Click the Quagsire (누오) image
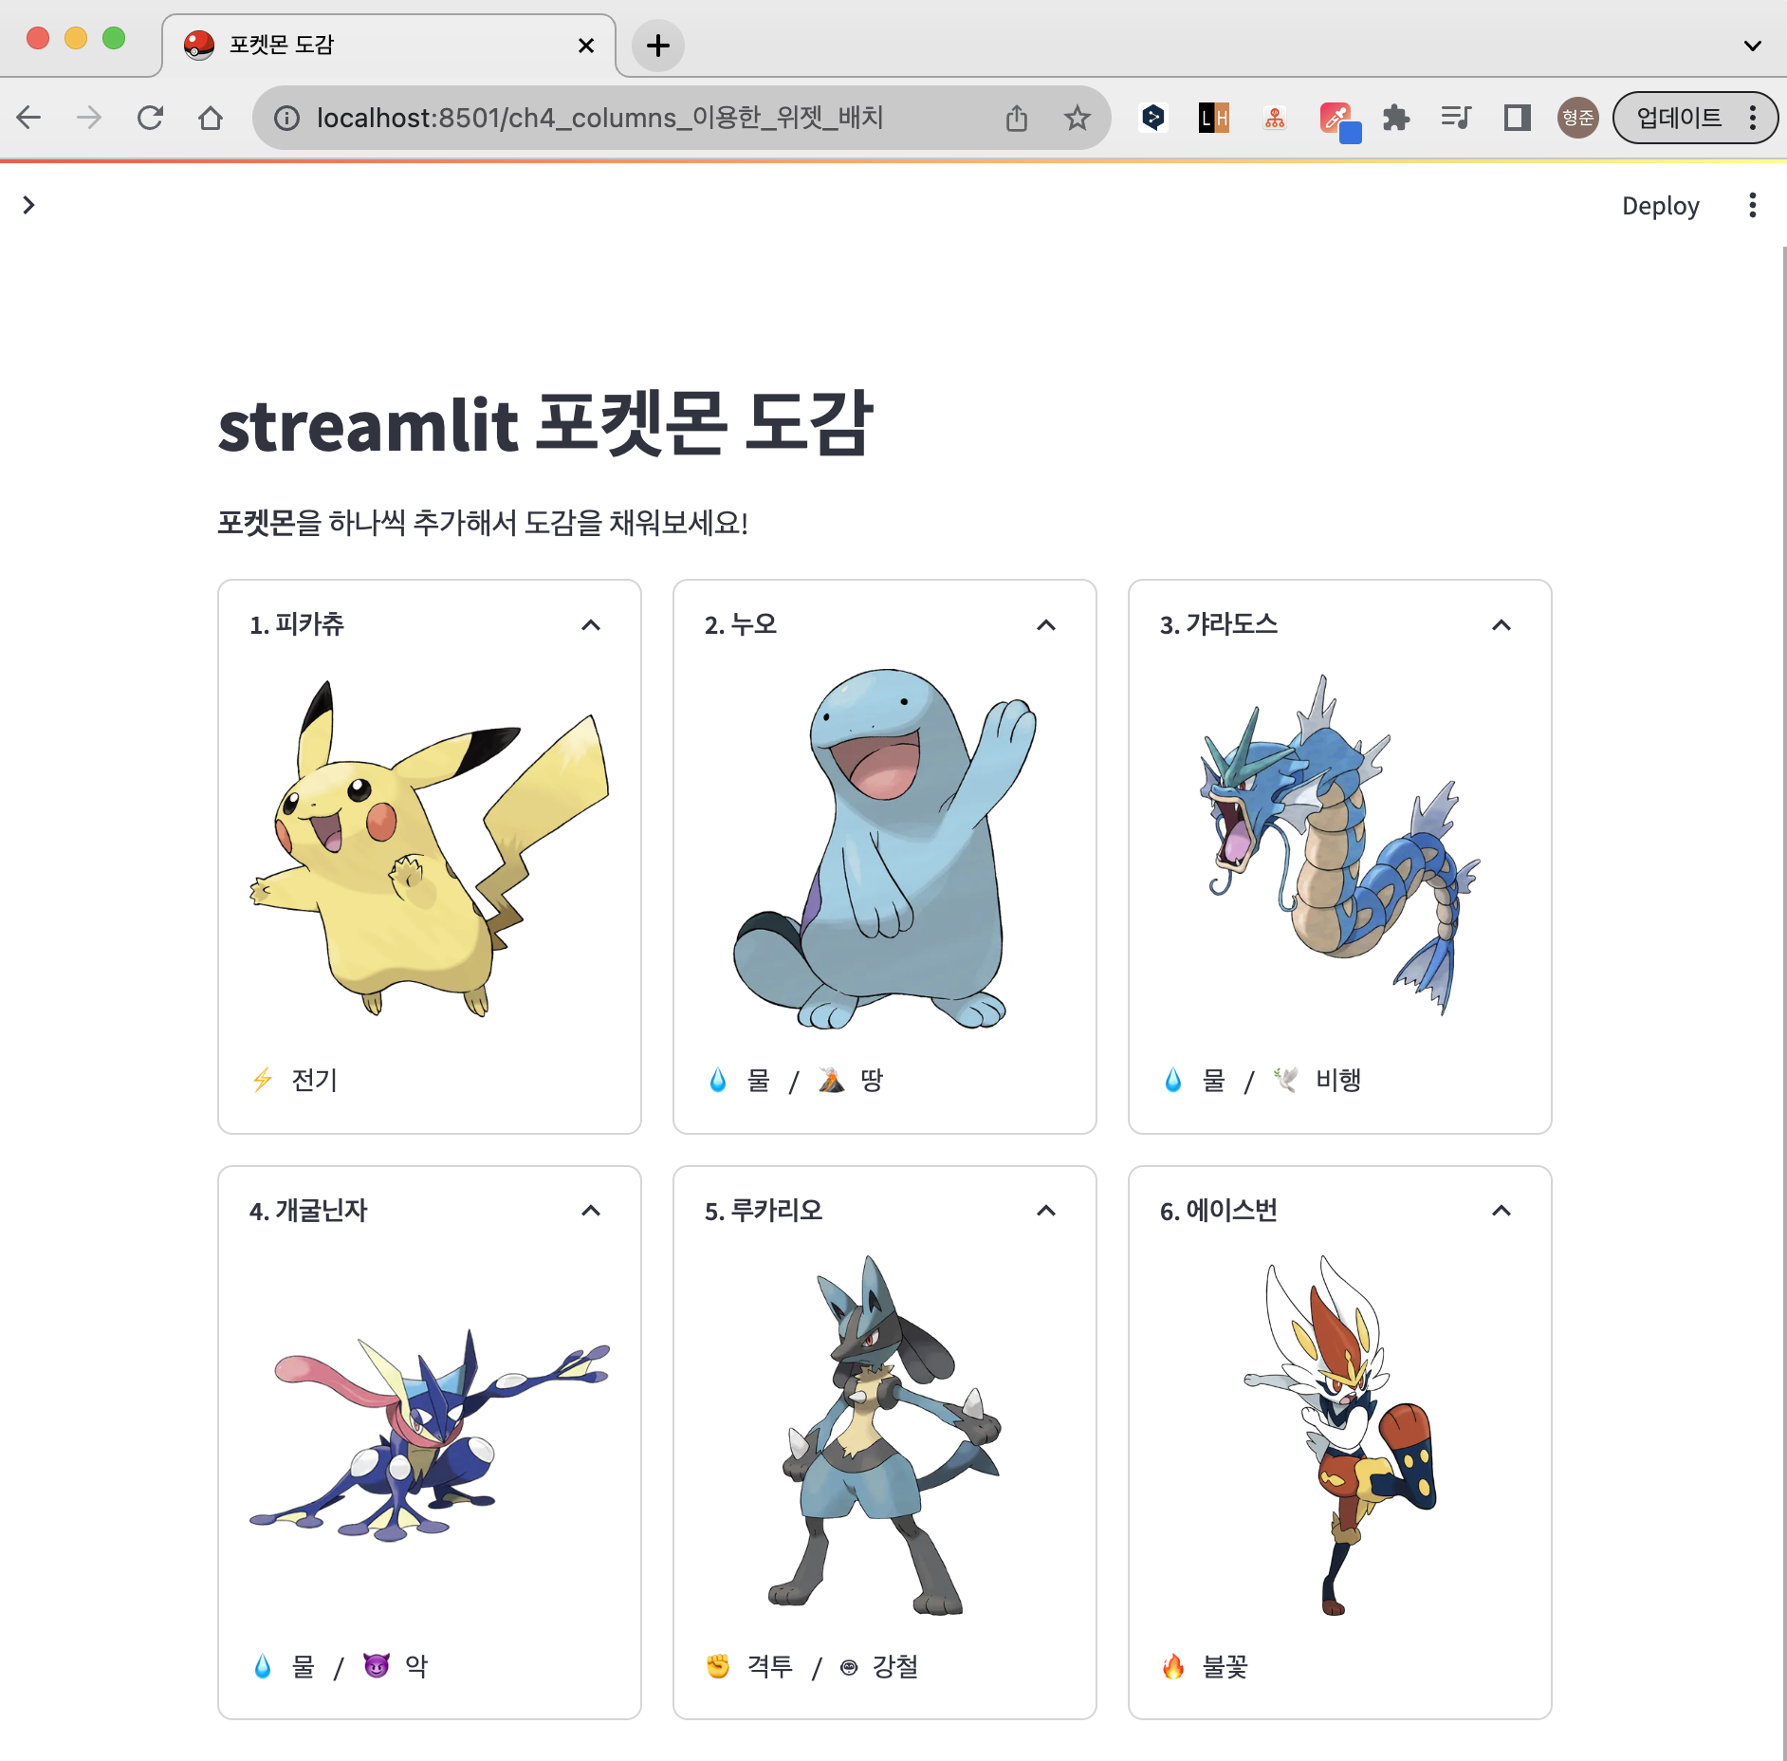The height and width of the screenshot is (1761, 1787). click(885, 848)
